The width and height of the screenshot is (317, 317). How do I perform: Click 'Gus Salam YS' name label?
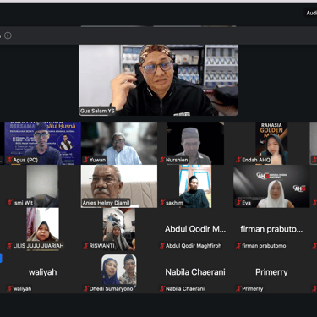tap(97, 111)
